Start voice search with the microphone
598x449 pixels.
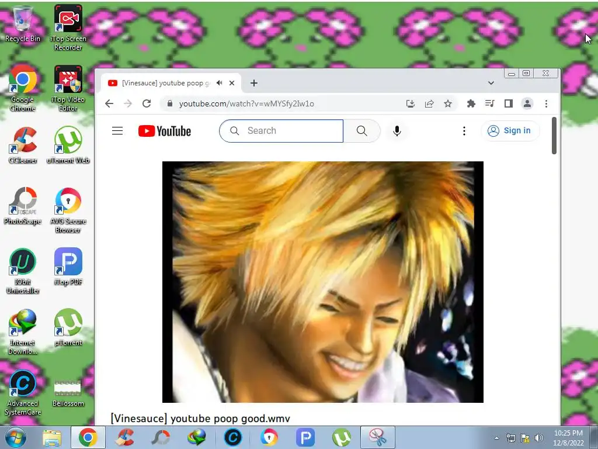click(x=397, y=131)
